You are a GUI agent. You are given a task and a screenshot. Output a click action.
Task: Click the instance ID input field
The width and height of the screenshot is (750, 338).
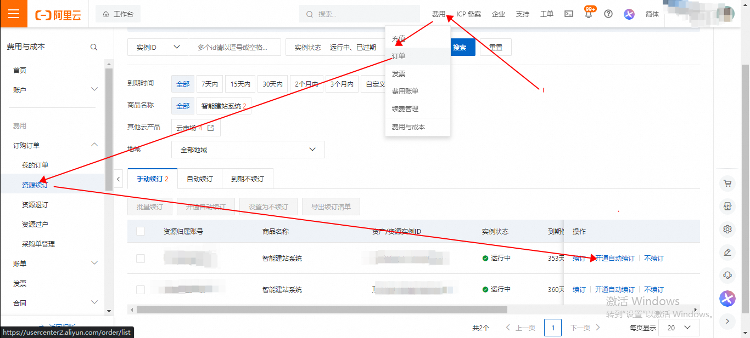pos(233,47)
